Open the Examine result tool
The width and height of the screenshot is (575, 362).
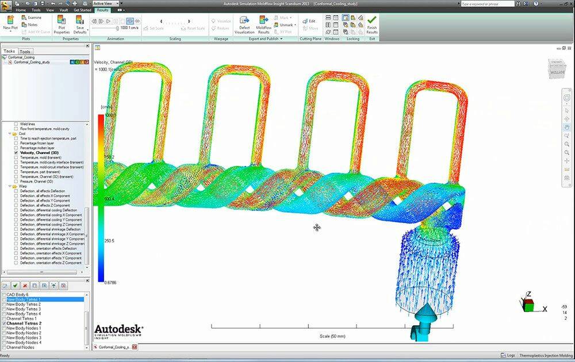(x=32, y=18)
